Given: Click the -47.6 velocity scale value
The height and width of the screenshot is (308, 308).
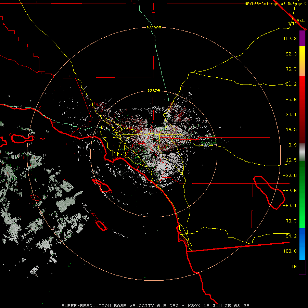Looking at the screenshot, I should point(290,191).
